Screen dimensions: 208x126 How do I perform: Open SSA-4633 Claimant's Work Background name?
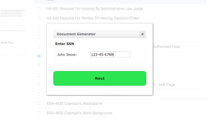click(79, 113)
